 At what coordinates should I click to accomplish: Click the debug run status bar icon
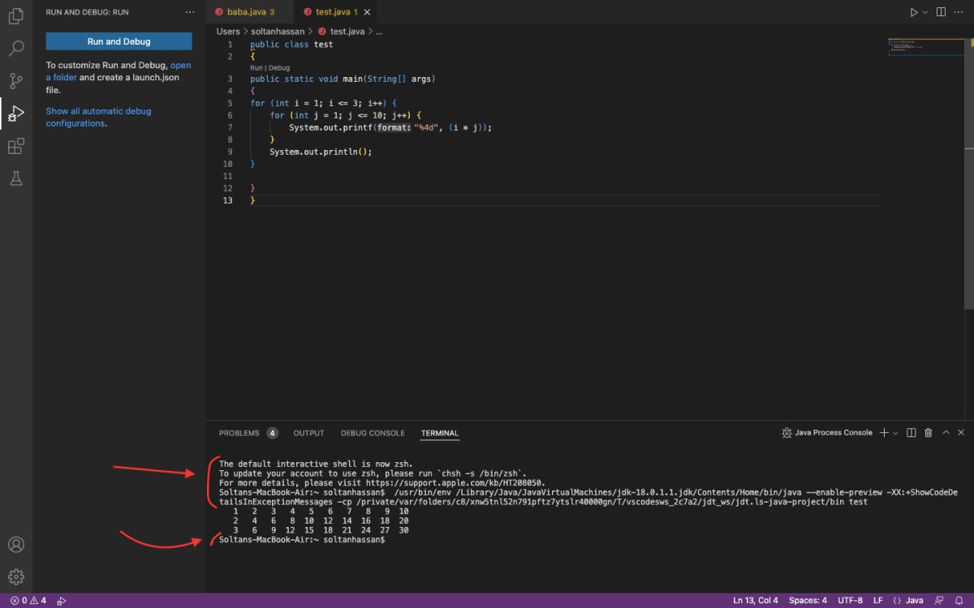[62, 601]
